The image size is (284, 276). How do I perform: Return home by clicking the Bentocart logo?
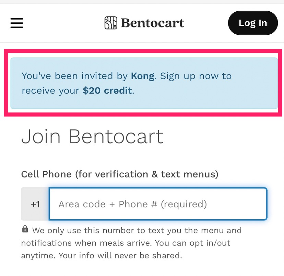(144, 23)
